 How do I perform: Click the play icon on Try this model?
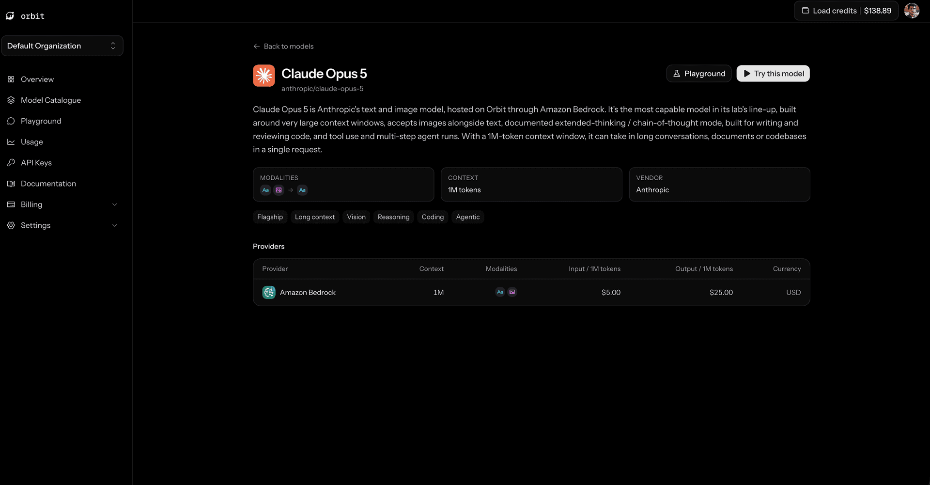pyautogui.click(x=747, y=74)
